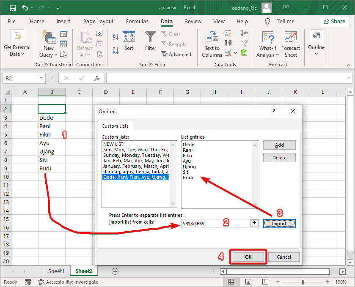The width and height of the screenshot is (355, 287).
Task: Expand the Name Box dropdown
Action: pos(41,78)
